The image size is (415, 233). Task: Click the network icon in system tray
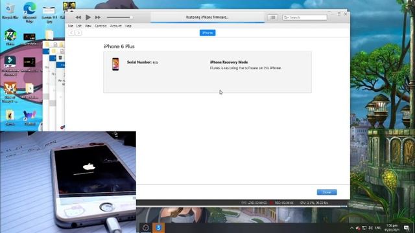tap(364, 228)
